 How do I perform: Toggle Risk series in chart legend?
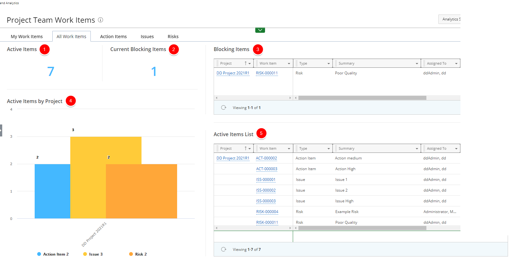pos(138,254)
